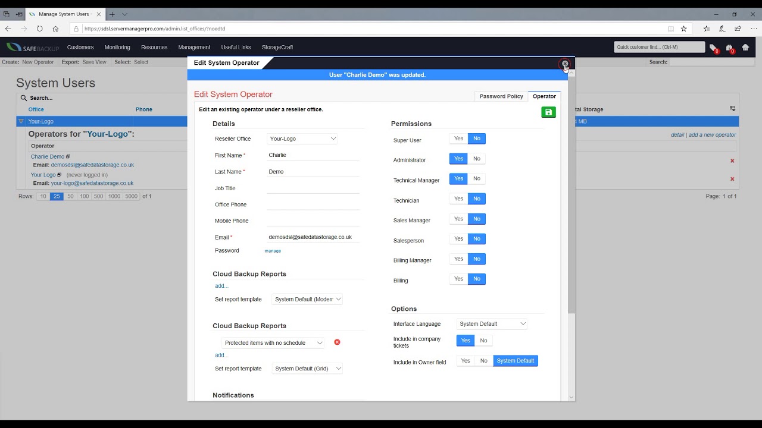Switch to the Password Policy tab
Viewport: 762px width, 428px height.
coord(501,96)
